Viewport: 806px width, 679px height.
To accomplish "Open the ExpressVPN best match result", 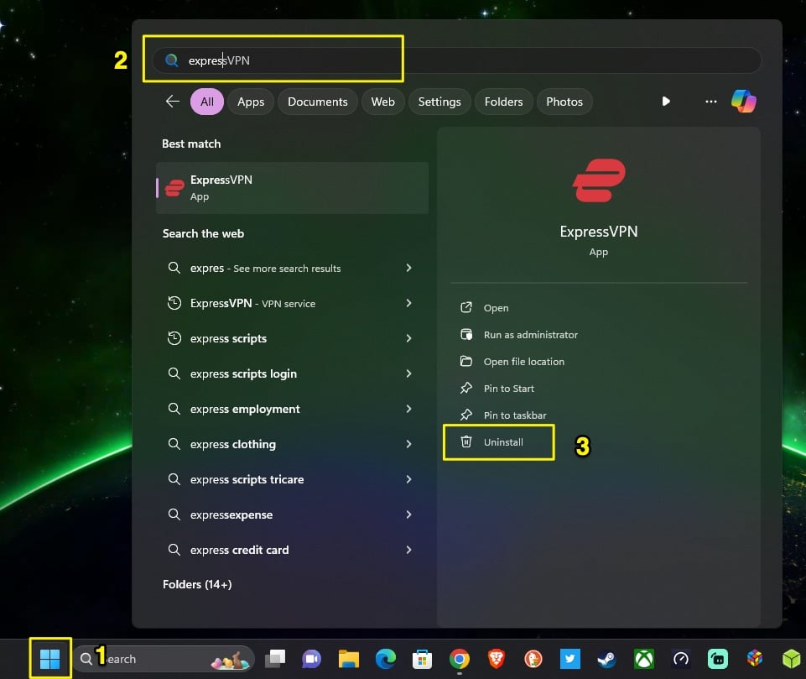I will (x=292, y=188).
